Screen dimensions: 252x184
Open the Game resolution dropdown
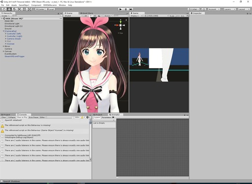(156, 16)
